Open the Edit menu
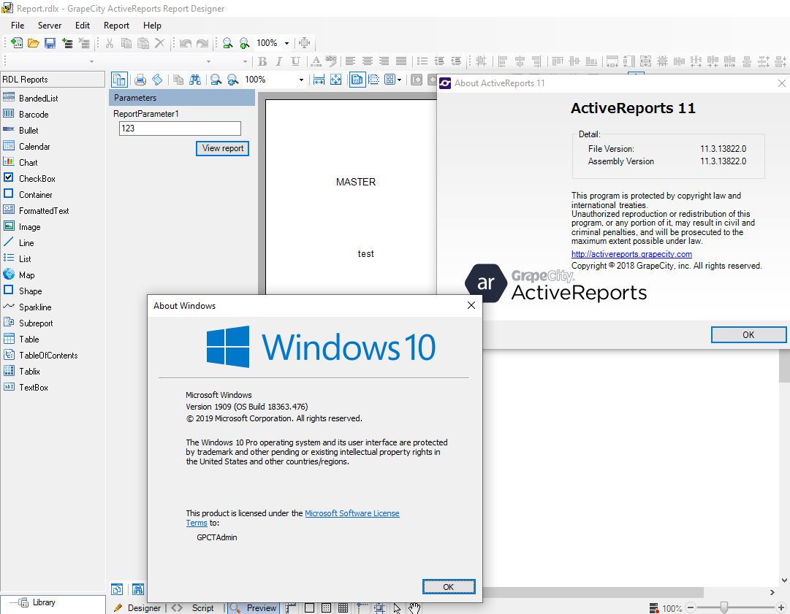The width and height of the screenshot is (790, 614). click(82, 25)
